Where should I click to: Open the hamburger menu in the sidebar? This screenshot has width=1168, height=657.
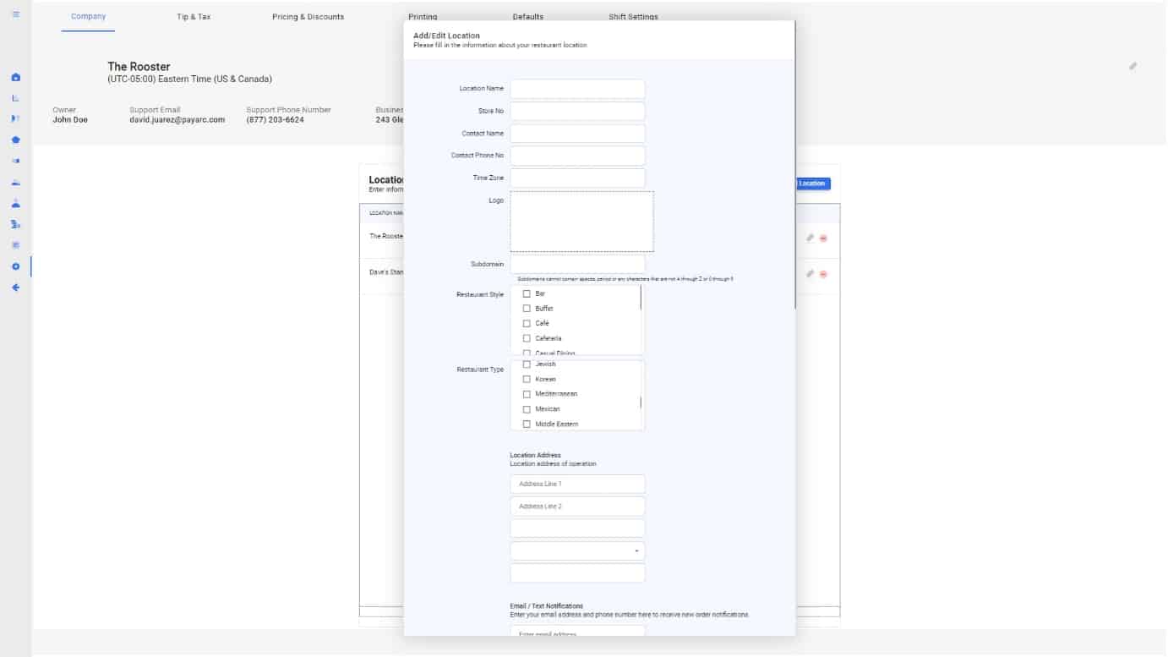click(15, 14)
